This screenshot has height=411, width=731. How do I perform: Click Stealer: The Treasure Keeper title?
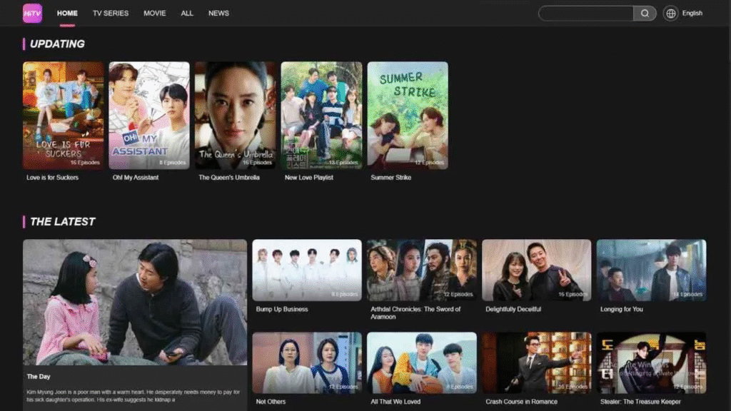640,402
